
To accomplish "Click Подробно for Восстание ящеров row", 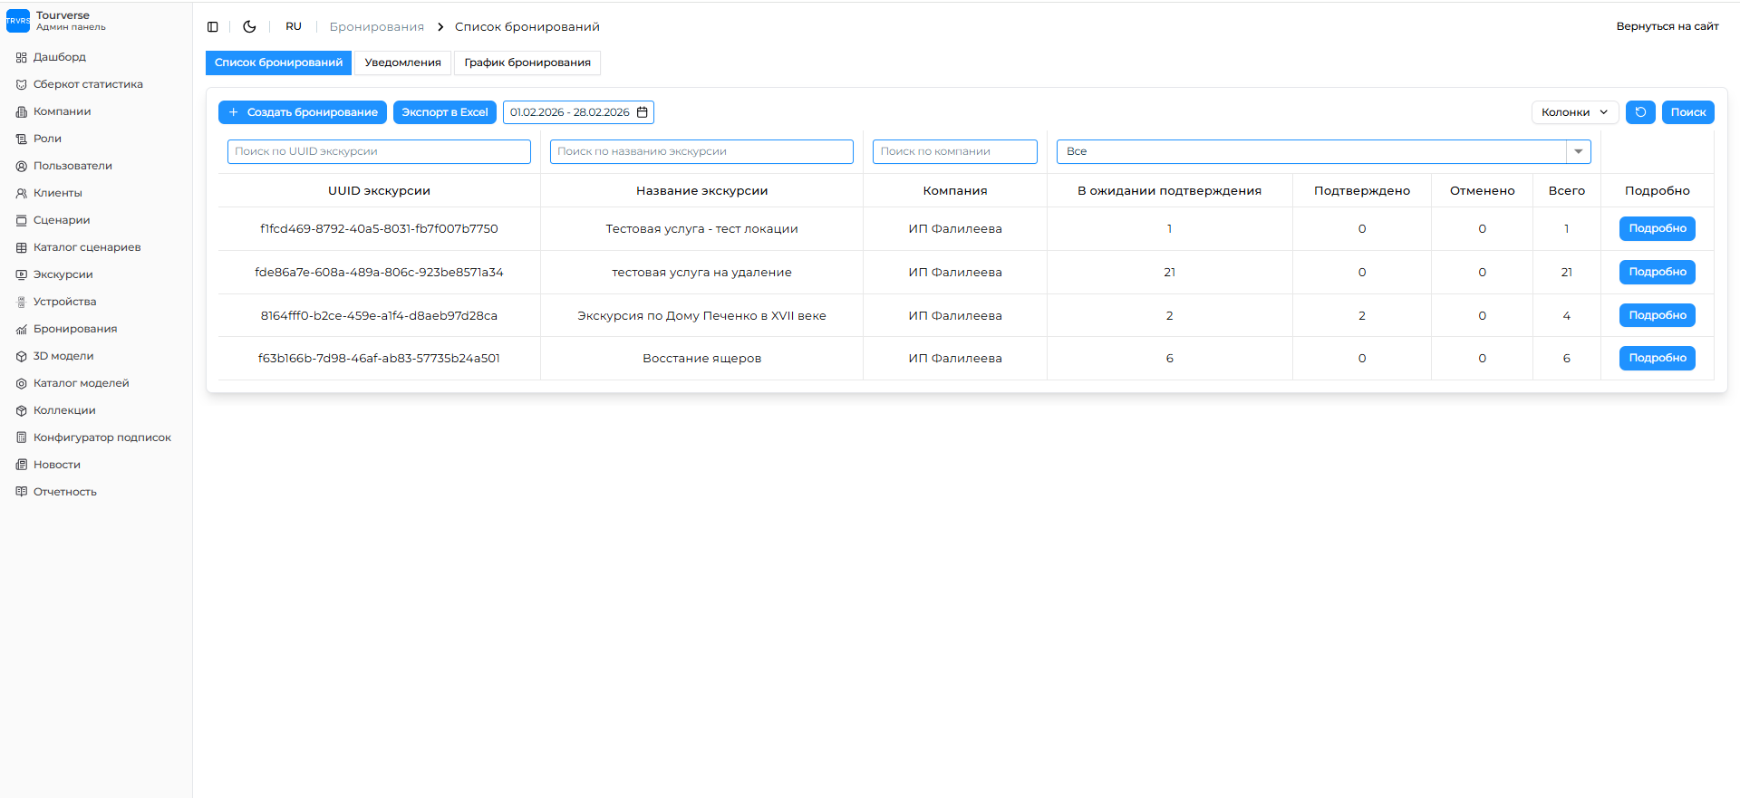I will [x=1657, y=359].
